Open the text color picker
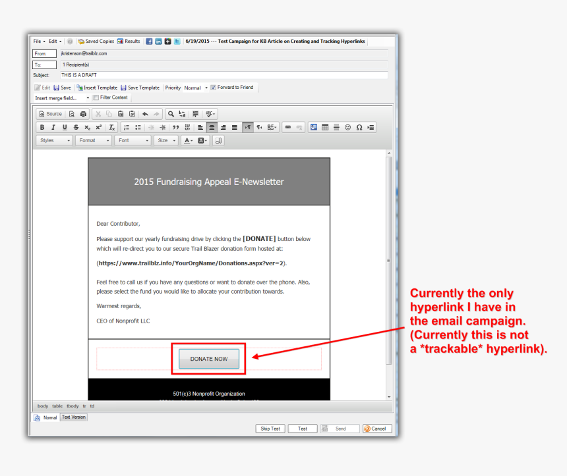 point(188,140)
